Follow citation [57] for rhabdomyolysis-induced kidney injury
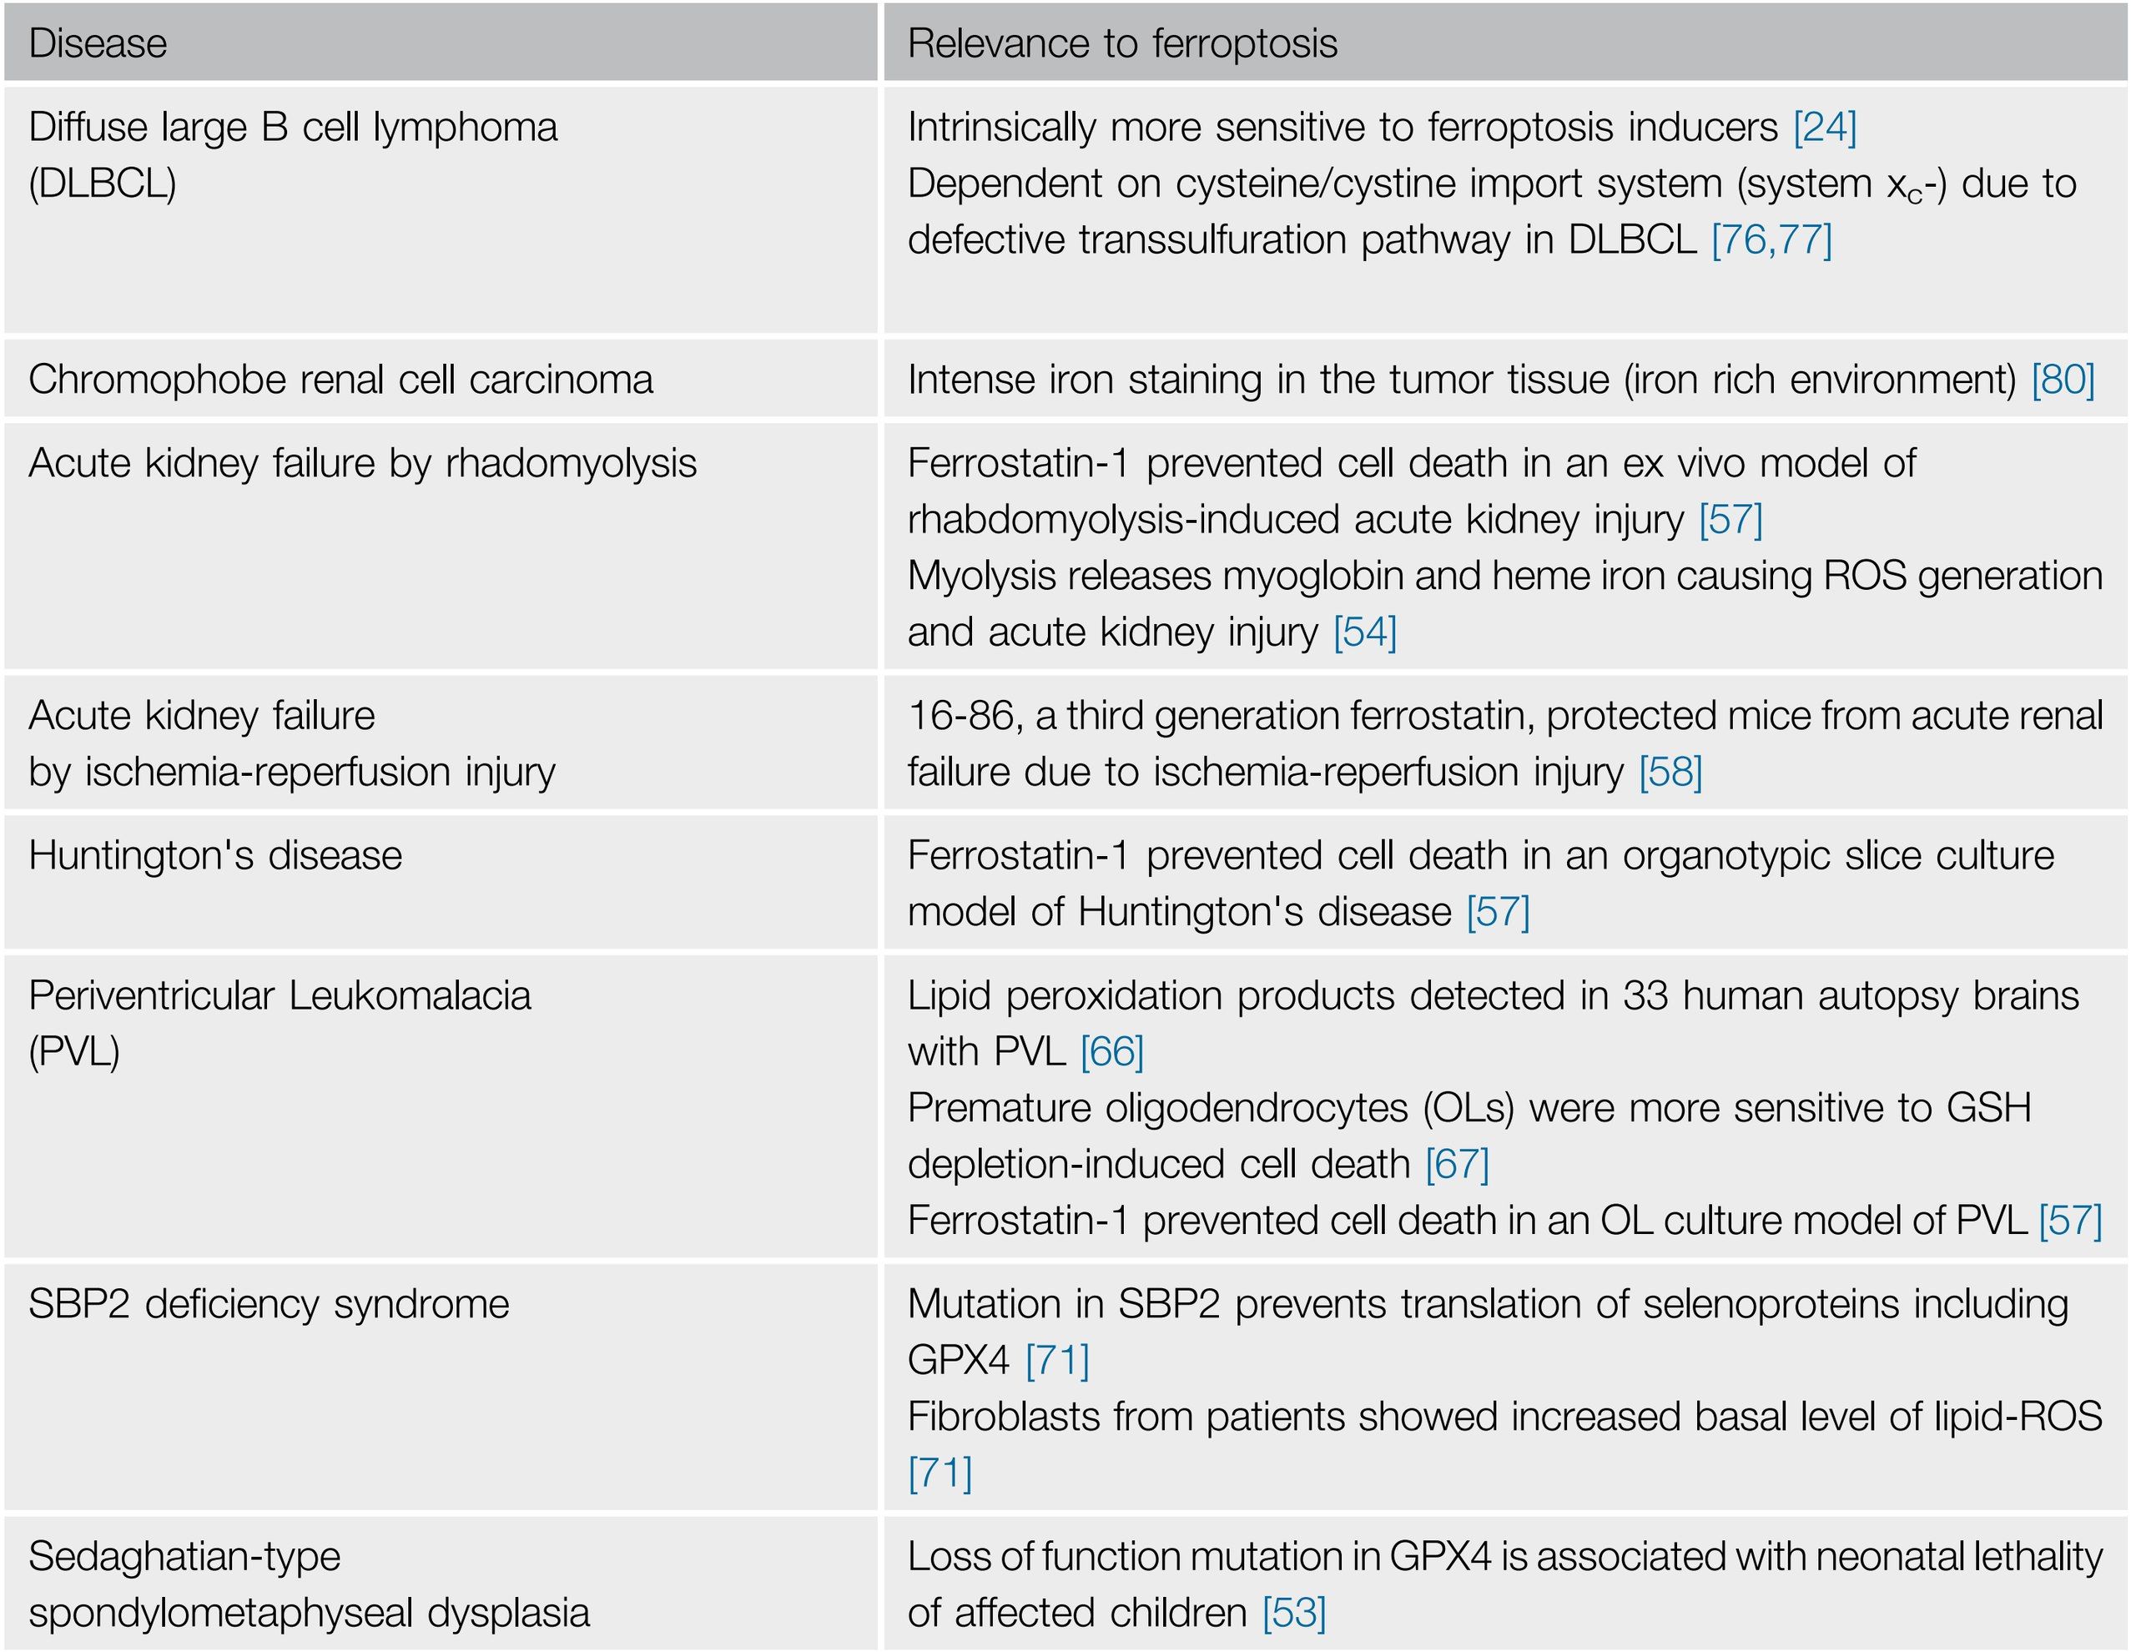The height and width of the screenshot is (1652, 2136). 1730,519
